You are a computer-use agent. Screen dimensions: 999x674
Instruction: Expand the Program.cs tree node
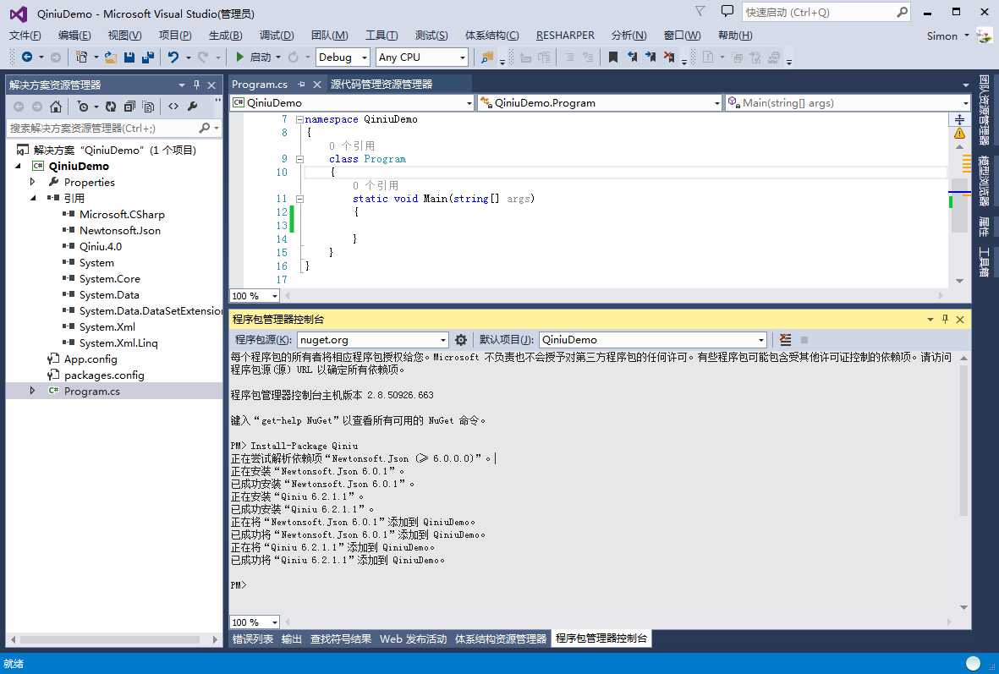32,392
